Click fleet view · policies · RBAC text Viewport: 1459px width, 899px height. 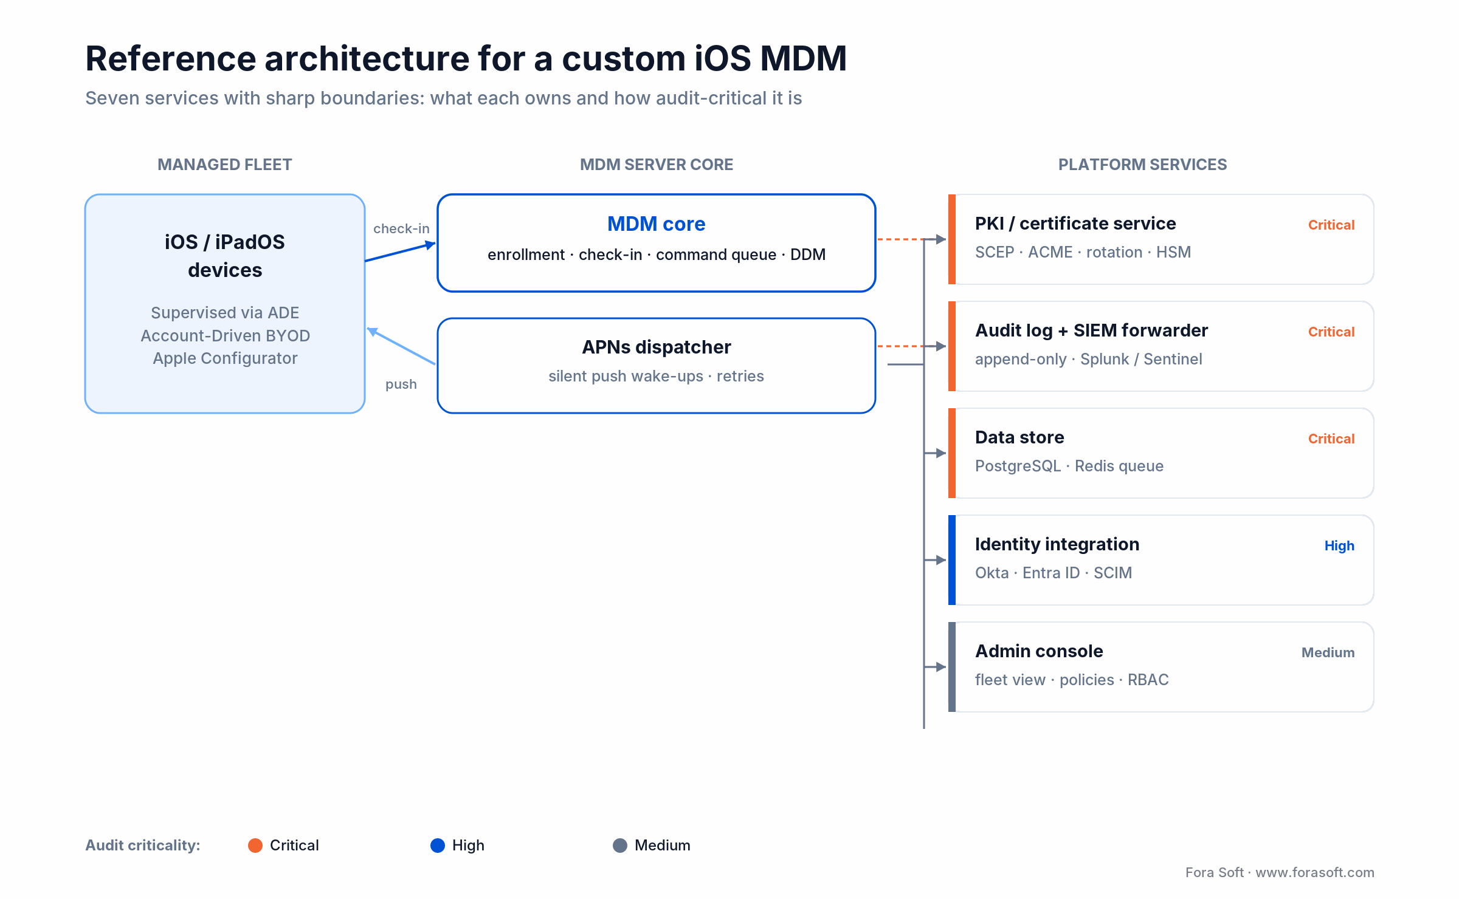tap(1072, 680)
